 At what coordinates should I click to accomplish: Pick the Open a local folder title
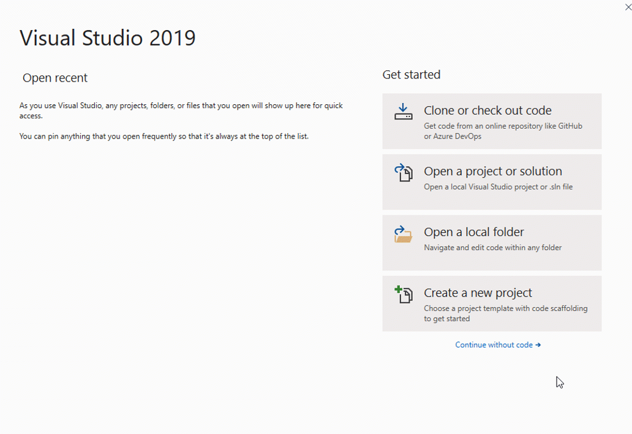[473, 232]
